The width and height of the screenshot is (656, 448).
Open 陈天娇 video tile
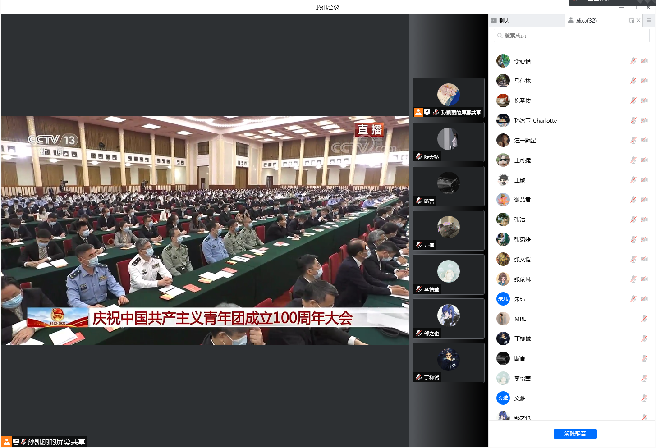tap(449, 142)
